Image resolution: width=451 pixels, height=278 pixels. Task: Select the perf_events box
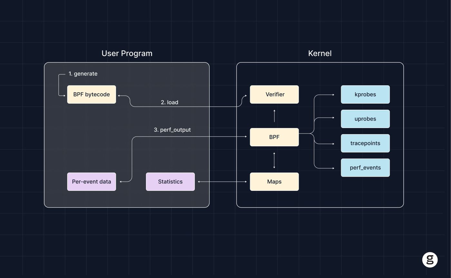pyautogui.click(x=365, y=168)
